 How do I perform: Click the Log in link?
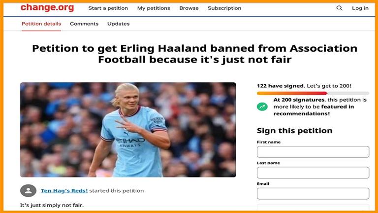click(x=360, y=8)
